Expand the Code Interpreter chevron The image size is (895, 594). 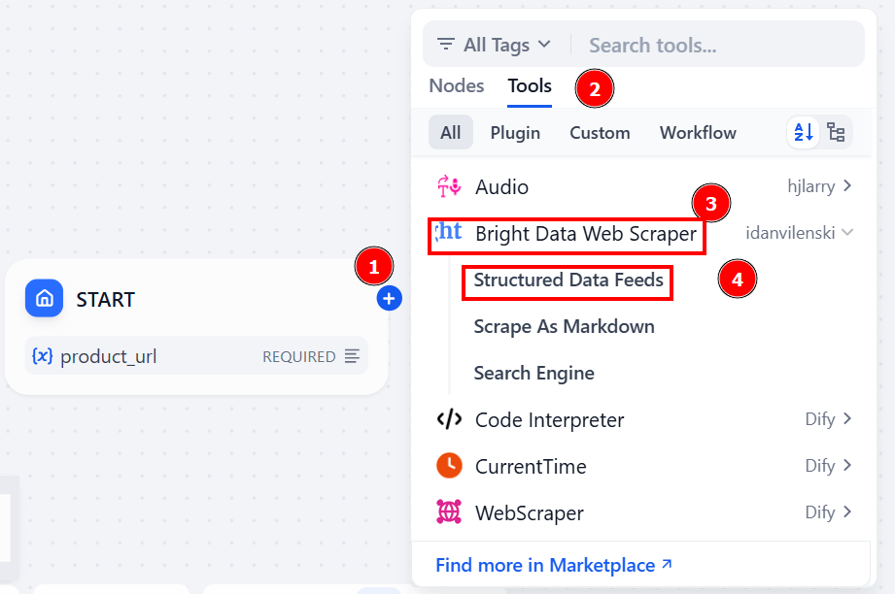click(848, 419)
